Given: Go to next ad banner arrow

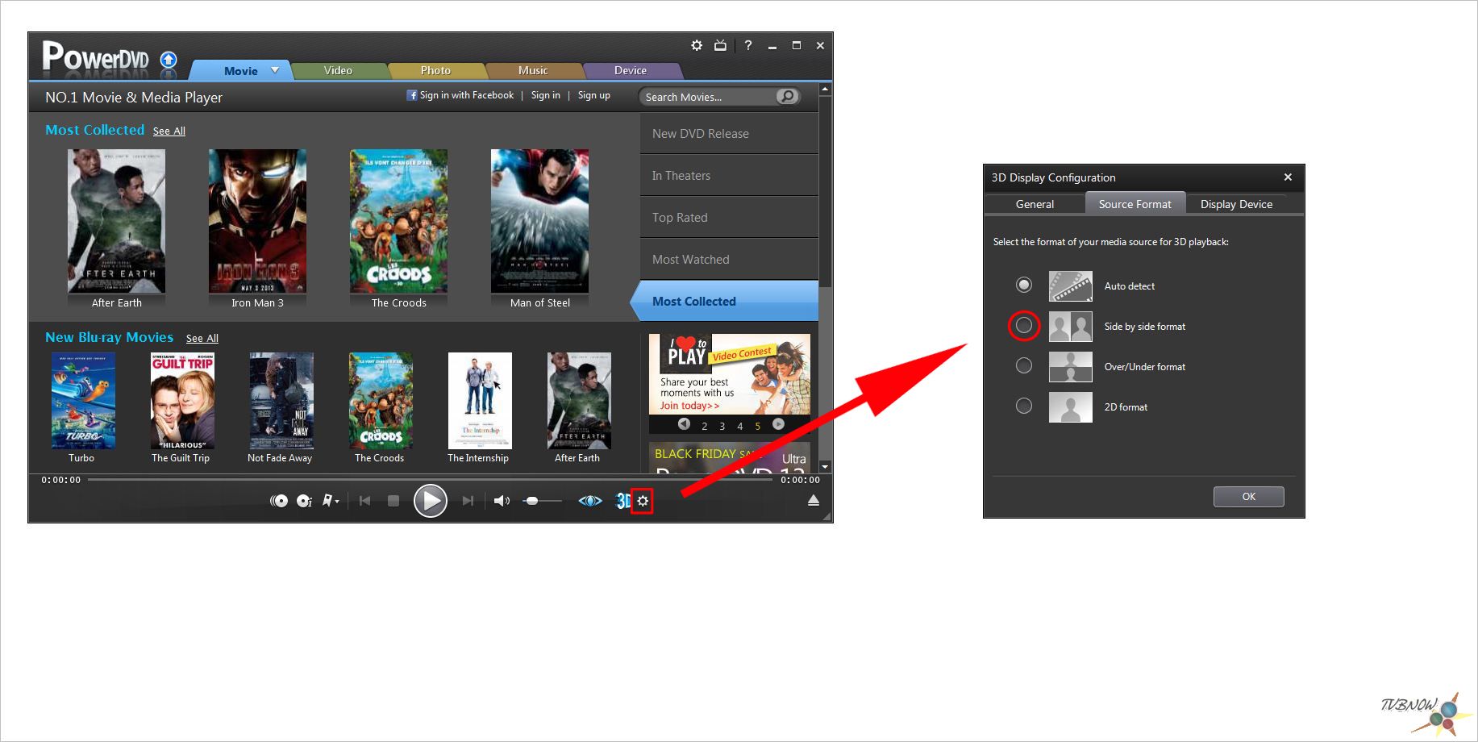Looking at the screenshot, I should click(x=778, y=423).
